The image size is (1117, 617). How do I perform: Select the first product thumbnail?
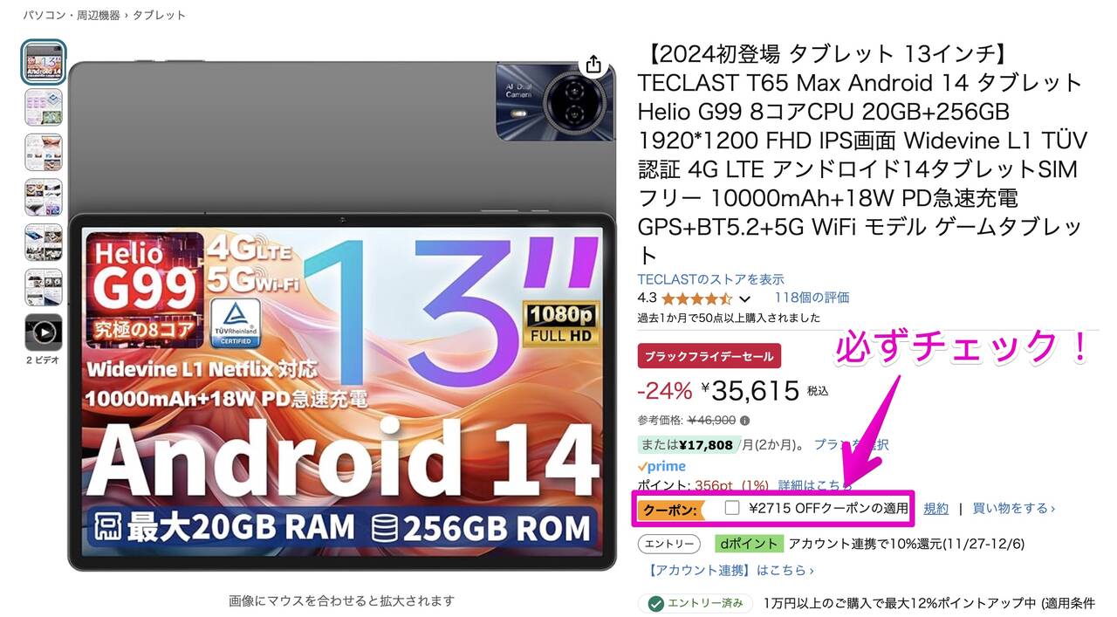pos(44,62)
